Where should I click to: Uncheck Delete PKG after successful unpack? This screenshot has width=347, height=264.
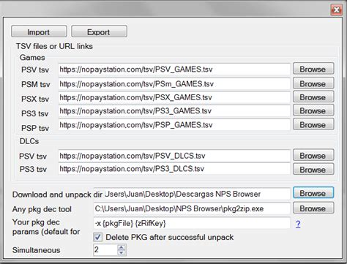point(98,237)
